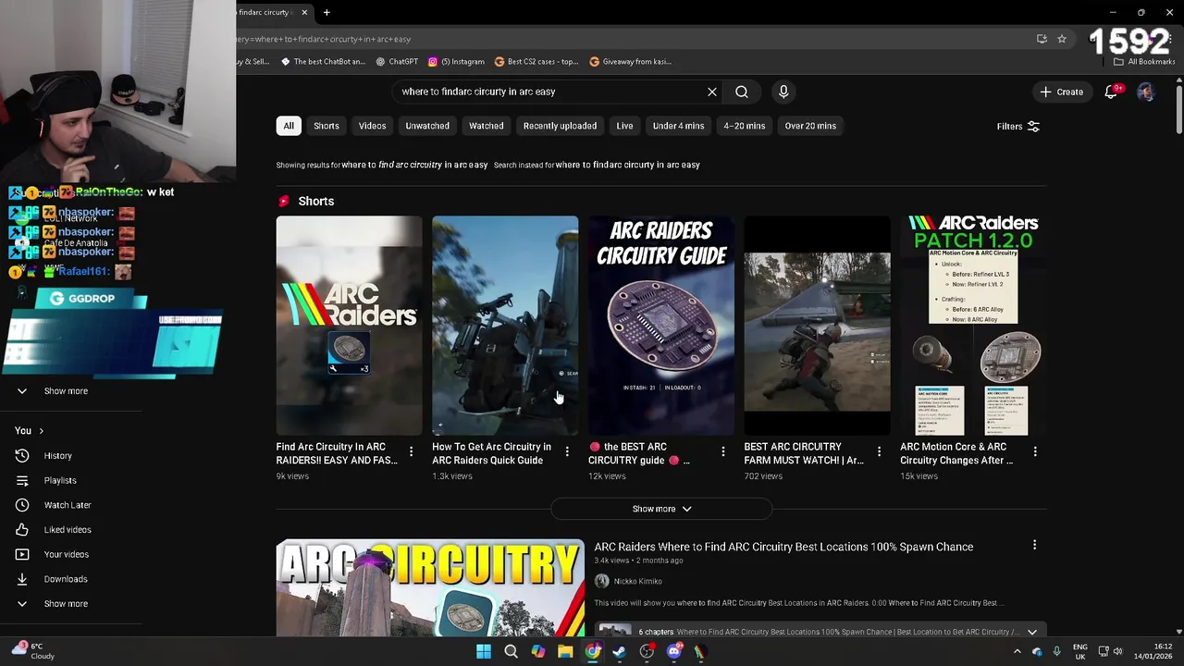Open sidebar Downloads

click(x=66, y=579)
